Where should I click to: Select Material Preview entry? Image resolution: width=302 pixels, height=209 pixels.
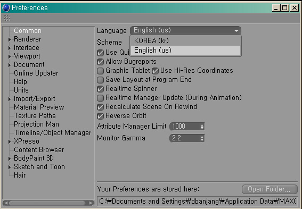coord(39,107)
